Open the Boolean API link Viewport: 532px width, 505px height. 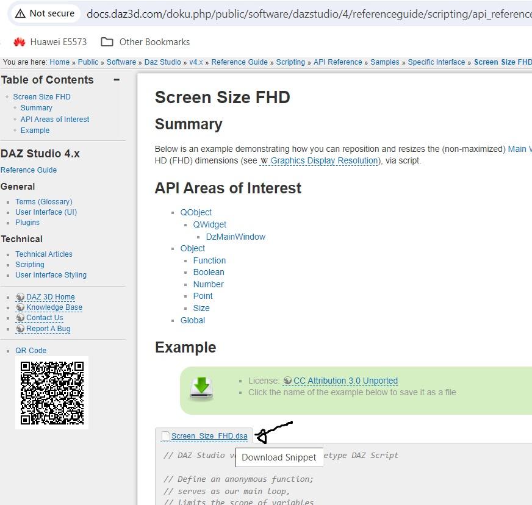(x=209, y=273)
